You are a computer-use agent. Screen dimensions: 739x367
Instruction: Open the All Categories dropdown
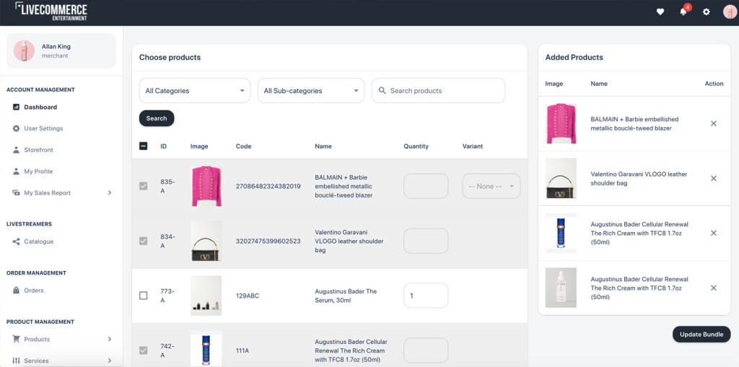(x=195, y=91)
